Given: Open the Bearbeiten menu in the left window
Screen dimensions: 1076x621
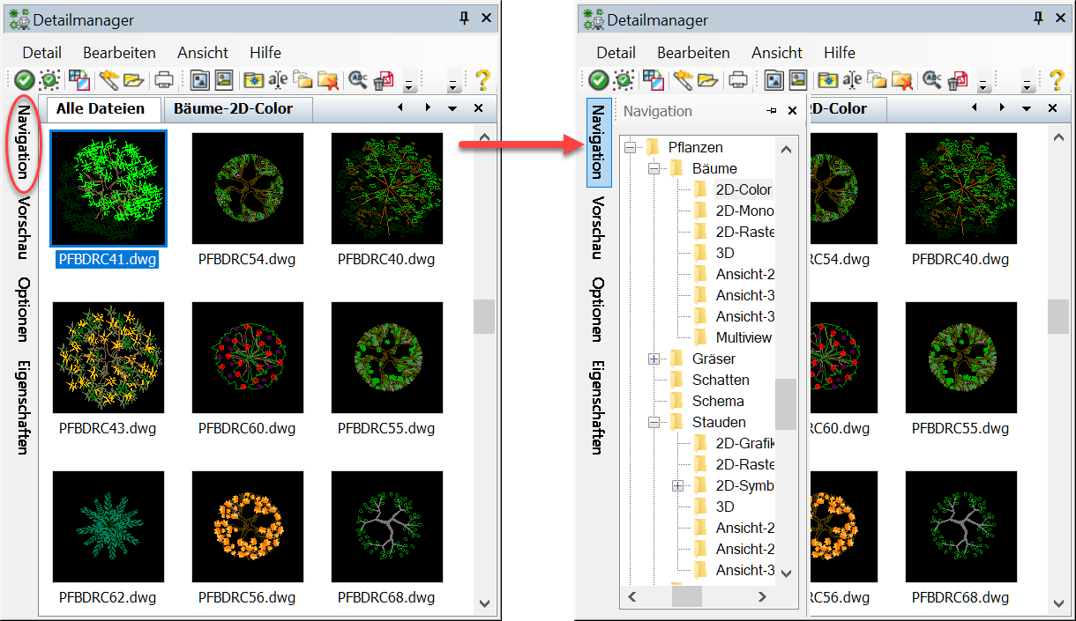Looking at the screenshot, I should coord(119,53).
